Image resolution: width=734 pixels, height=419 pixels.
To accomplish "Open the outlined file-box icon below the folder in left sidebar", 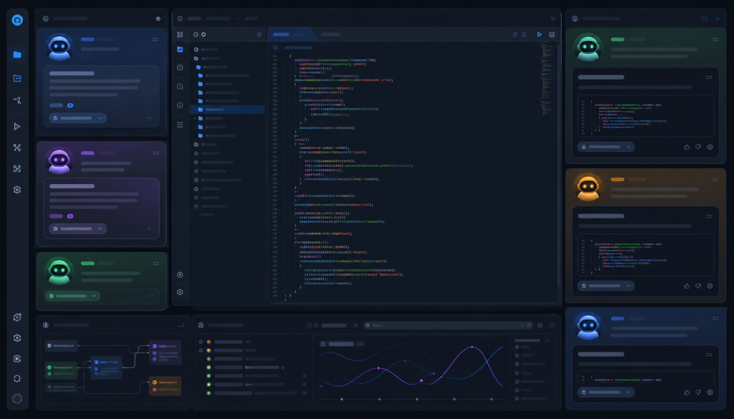I will click(x=17, y=78).
